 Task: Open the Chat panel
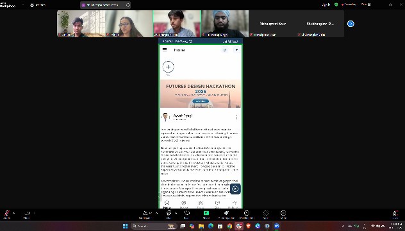point(169,214)
